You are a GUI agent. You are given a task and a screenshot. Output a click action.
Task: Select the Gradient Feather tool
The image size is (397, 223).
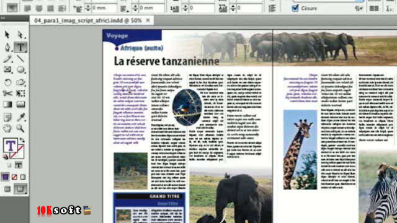click(x=20, y=104)
